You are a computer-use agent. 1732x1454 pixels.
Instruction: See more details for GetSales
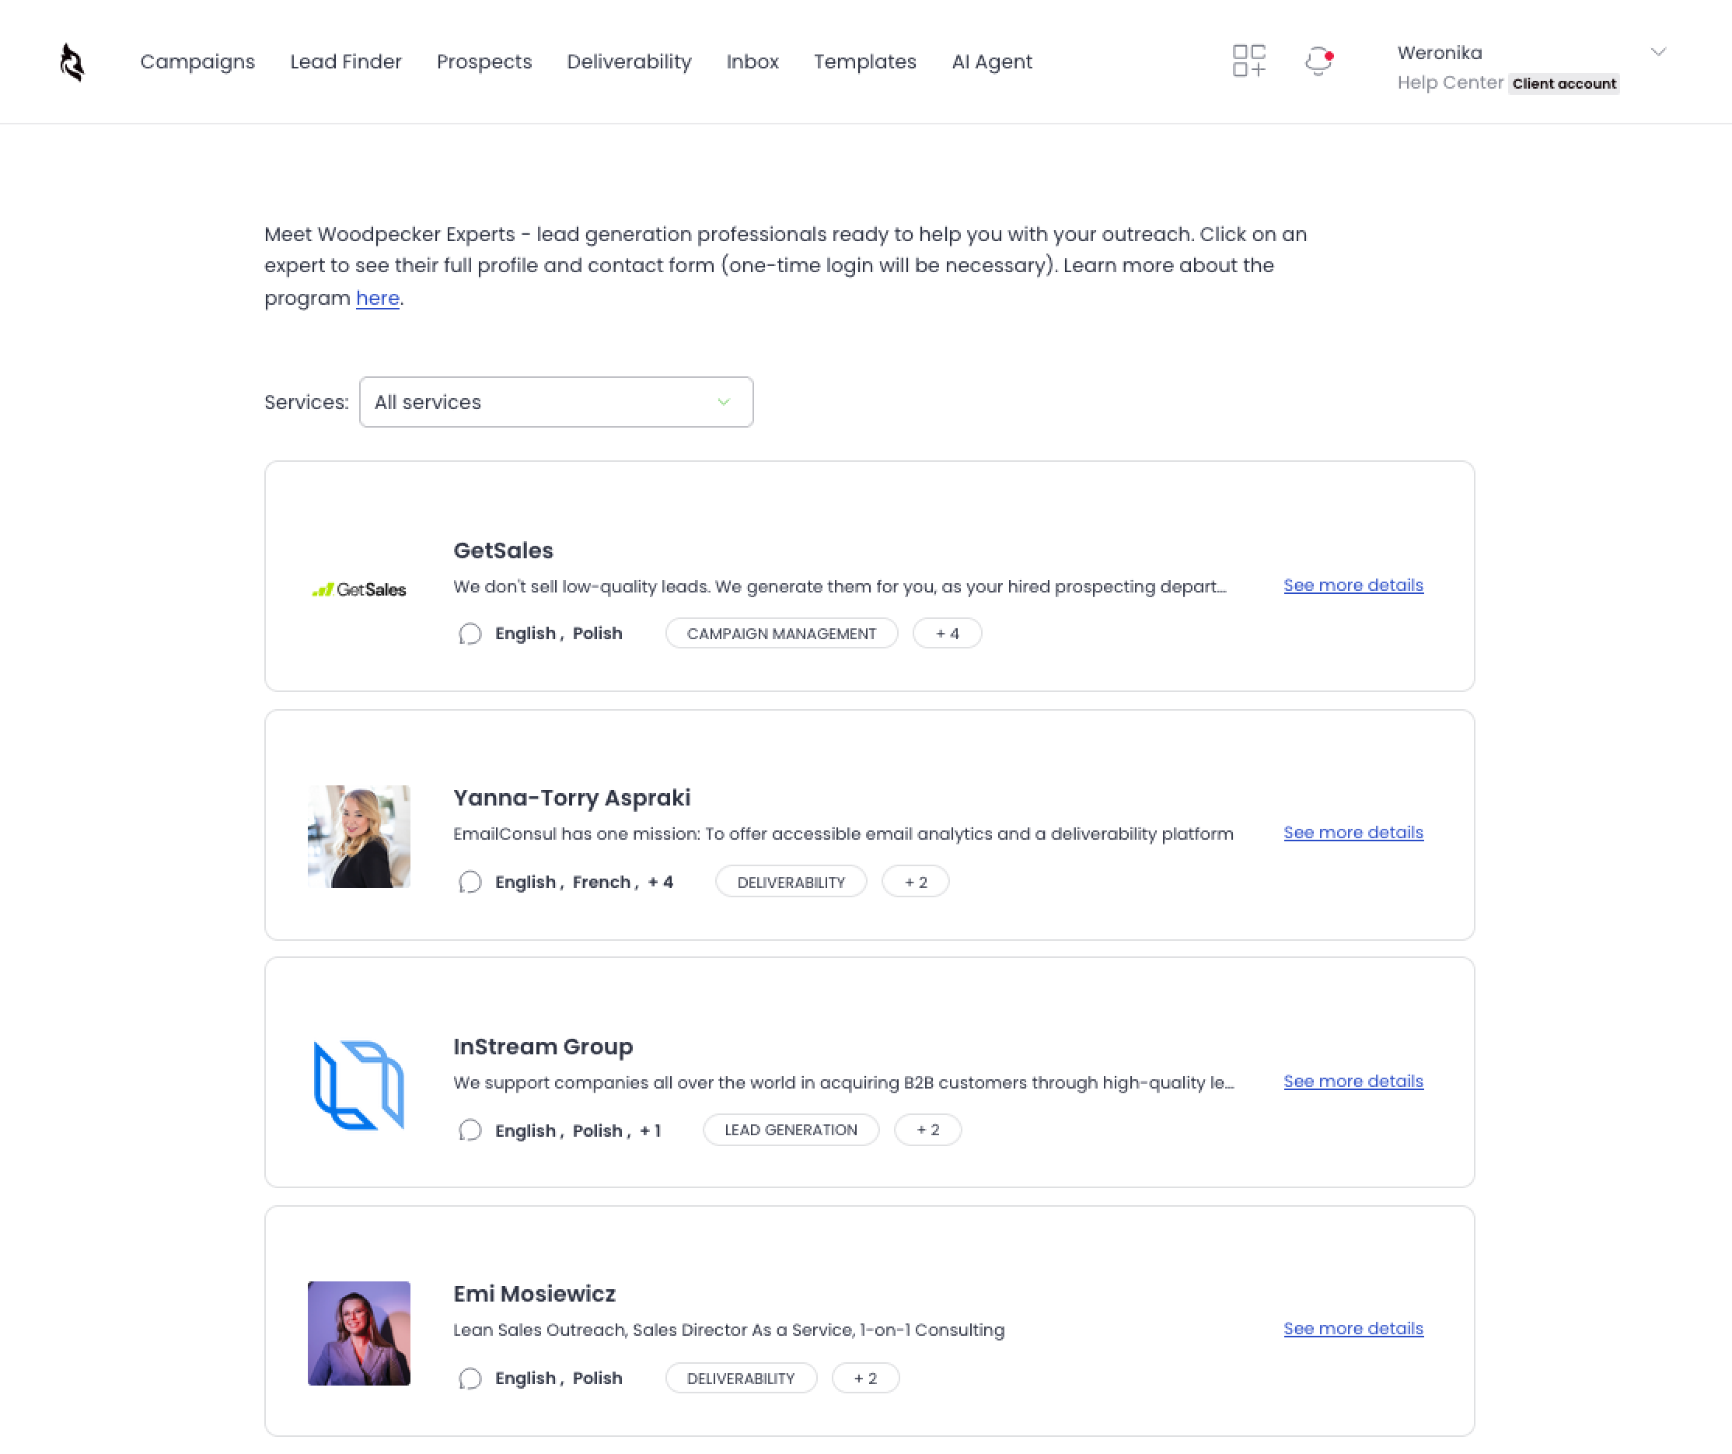coord(1353,585)
